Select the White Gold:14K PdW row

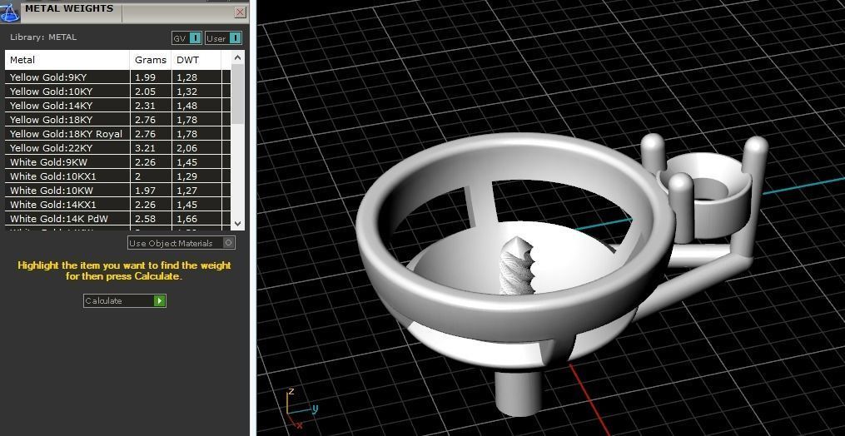coord(118,218)
